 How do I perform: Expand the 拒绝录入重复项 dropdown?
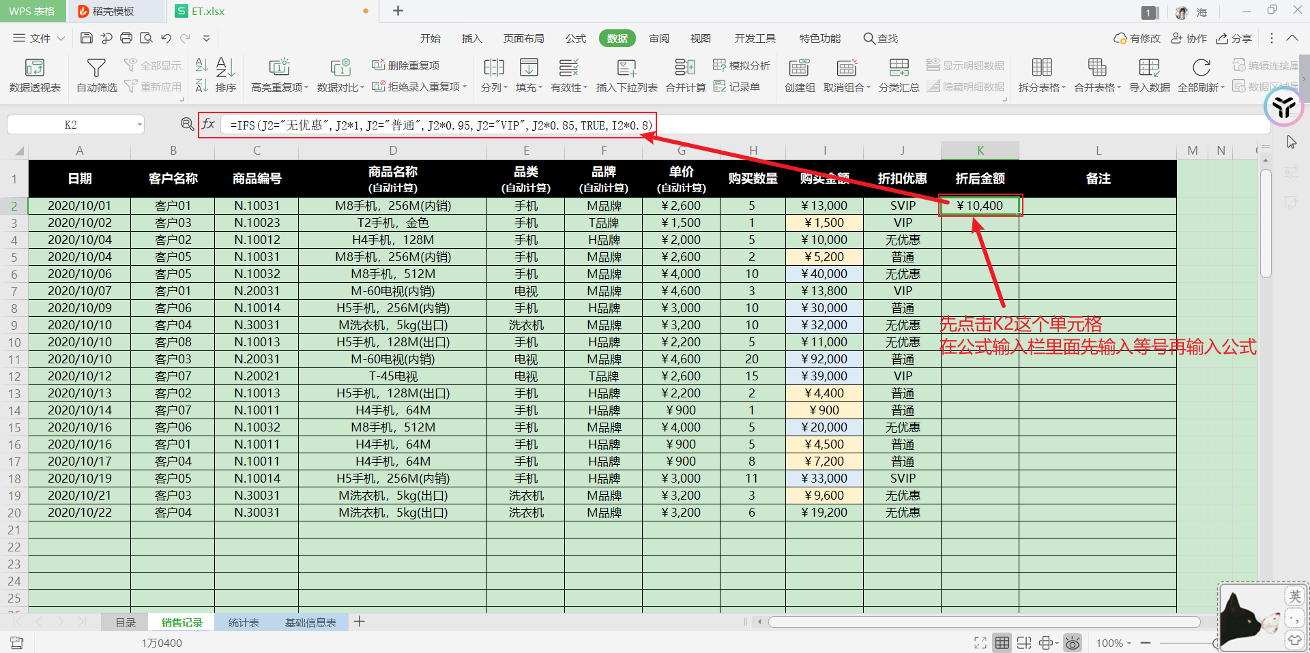pos(465,87)
